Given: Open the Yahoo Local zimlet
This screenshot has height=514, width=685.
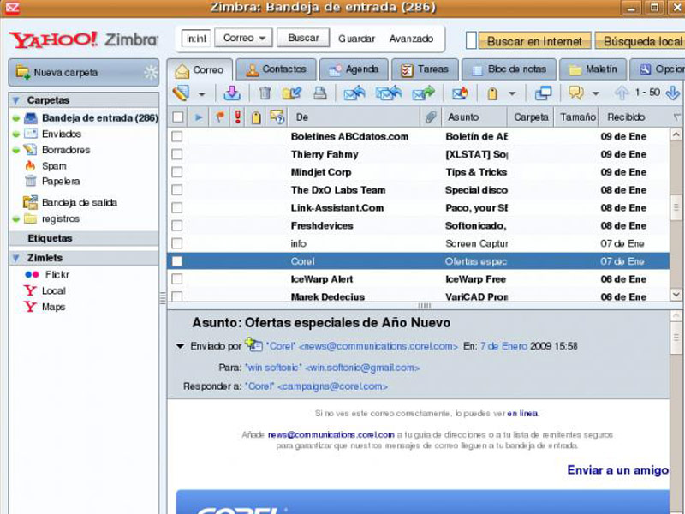Looking at the screenshot, I should [x=45, y=291].
